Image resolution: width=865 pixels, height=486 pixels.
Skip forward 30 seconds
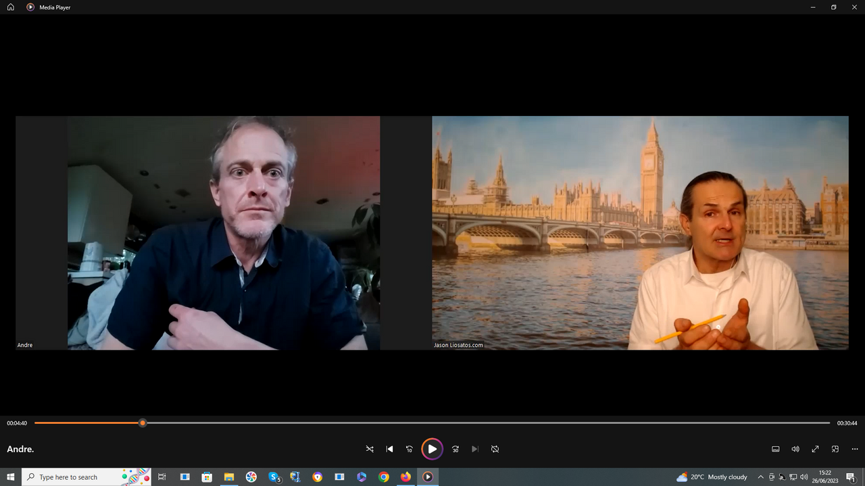[455, 449]
